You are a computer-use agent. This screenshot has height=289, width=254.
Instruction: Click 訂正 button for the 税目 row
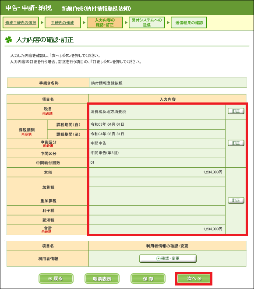coord(236,111)
